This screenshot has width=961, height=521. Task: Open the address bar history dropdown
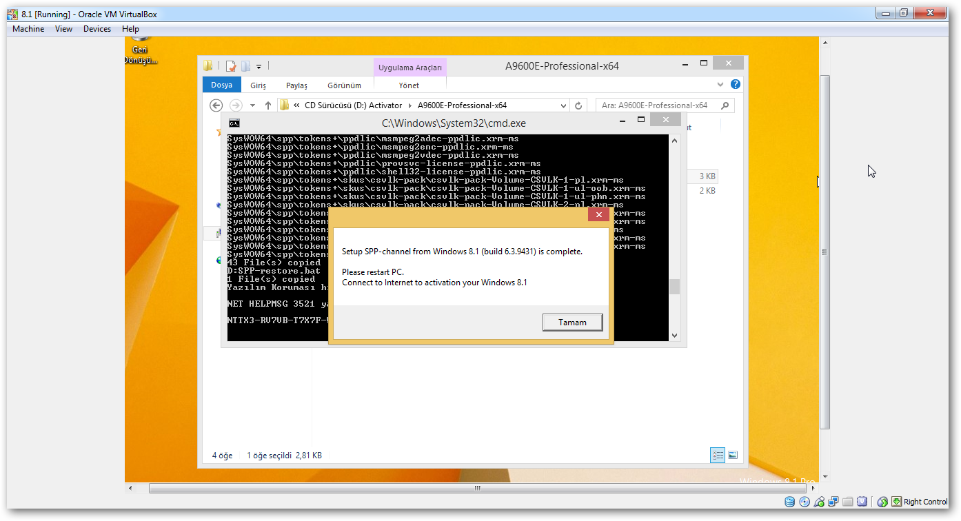[x=563, y=105]
